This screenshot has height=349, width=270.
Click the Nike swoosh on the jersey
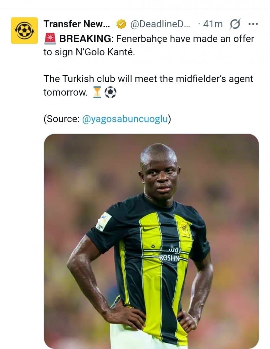click(x=149, y=229)
